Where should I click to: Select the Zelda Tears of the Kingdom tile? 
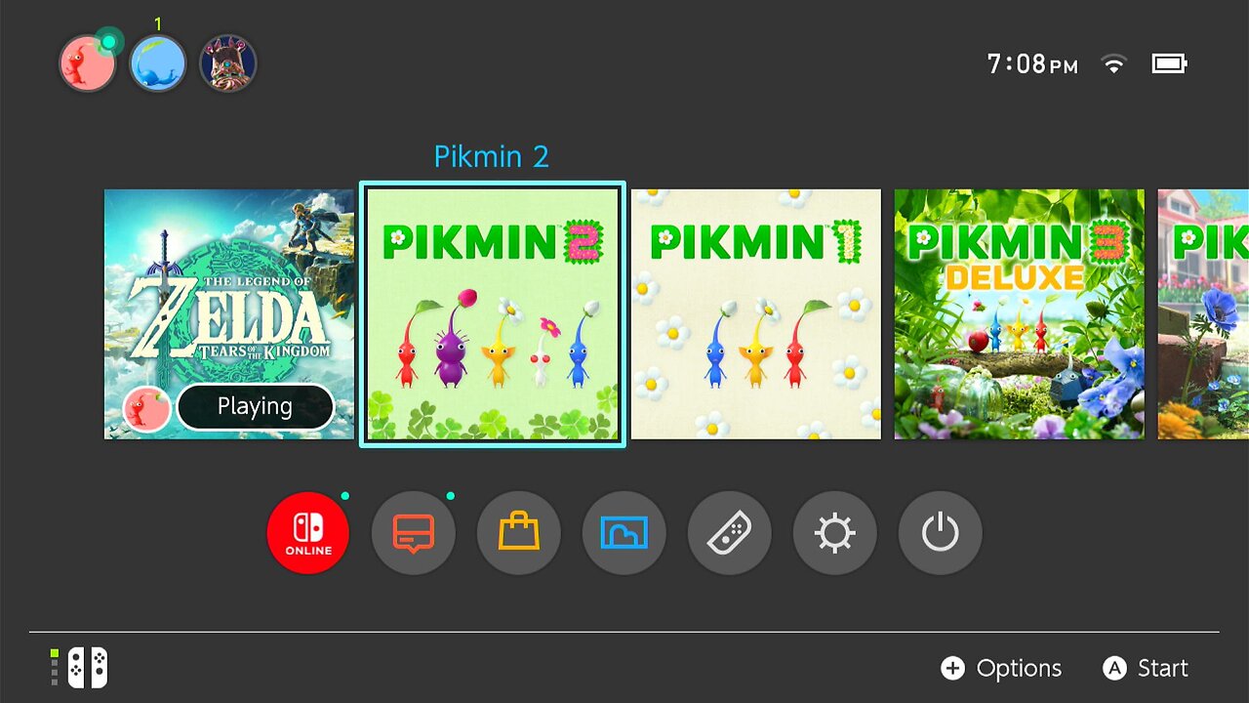tap(229, 314)
